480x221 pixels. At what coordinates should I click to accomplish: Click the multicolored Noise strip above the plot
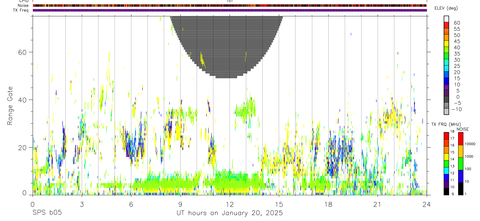tap(229, 5)
